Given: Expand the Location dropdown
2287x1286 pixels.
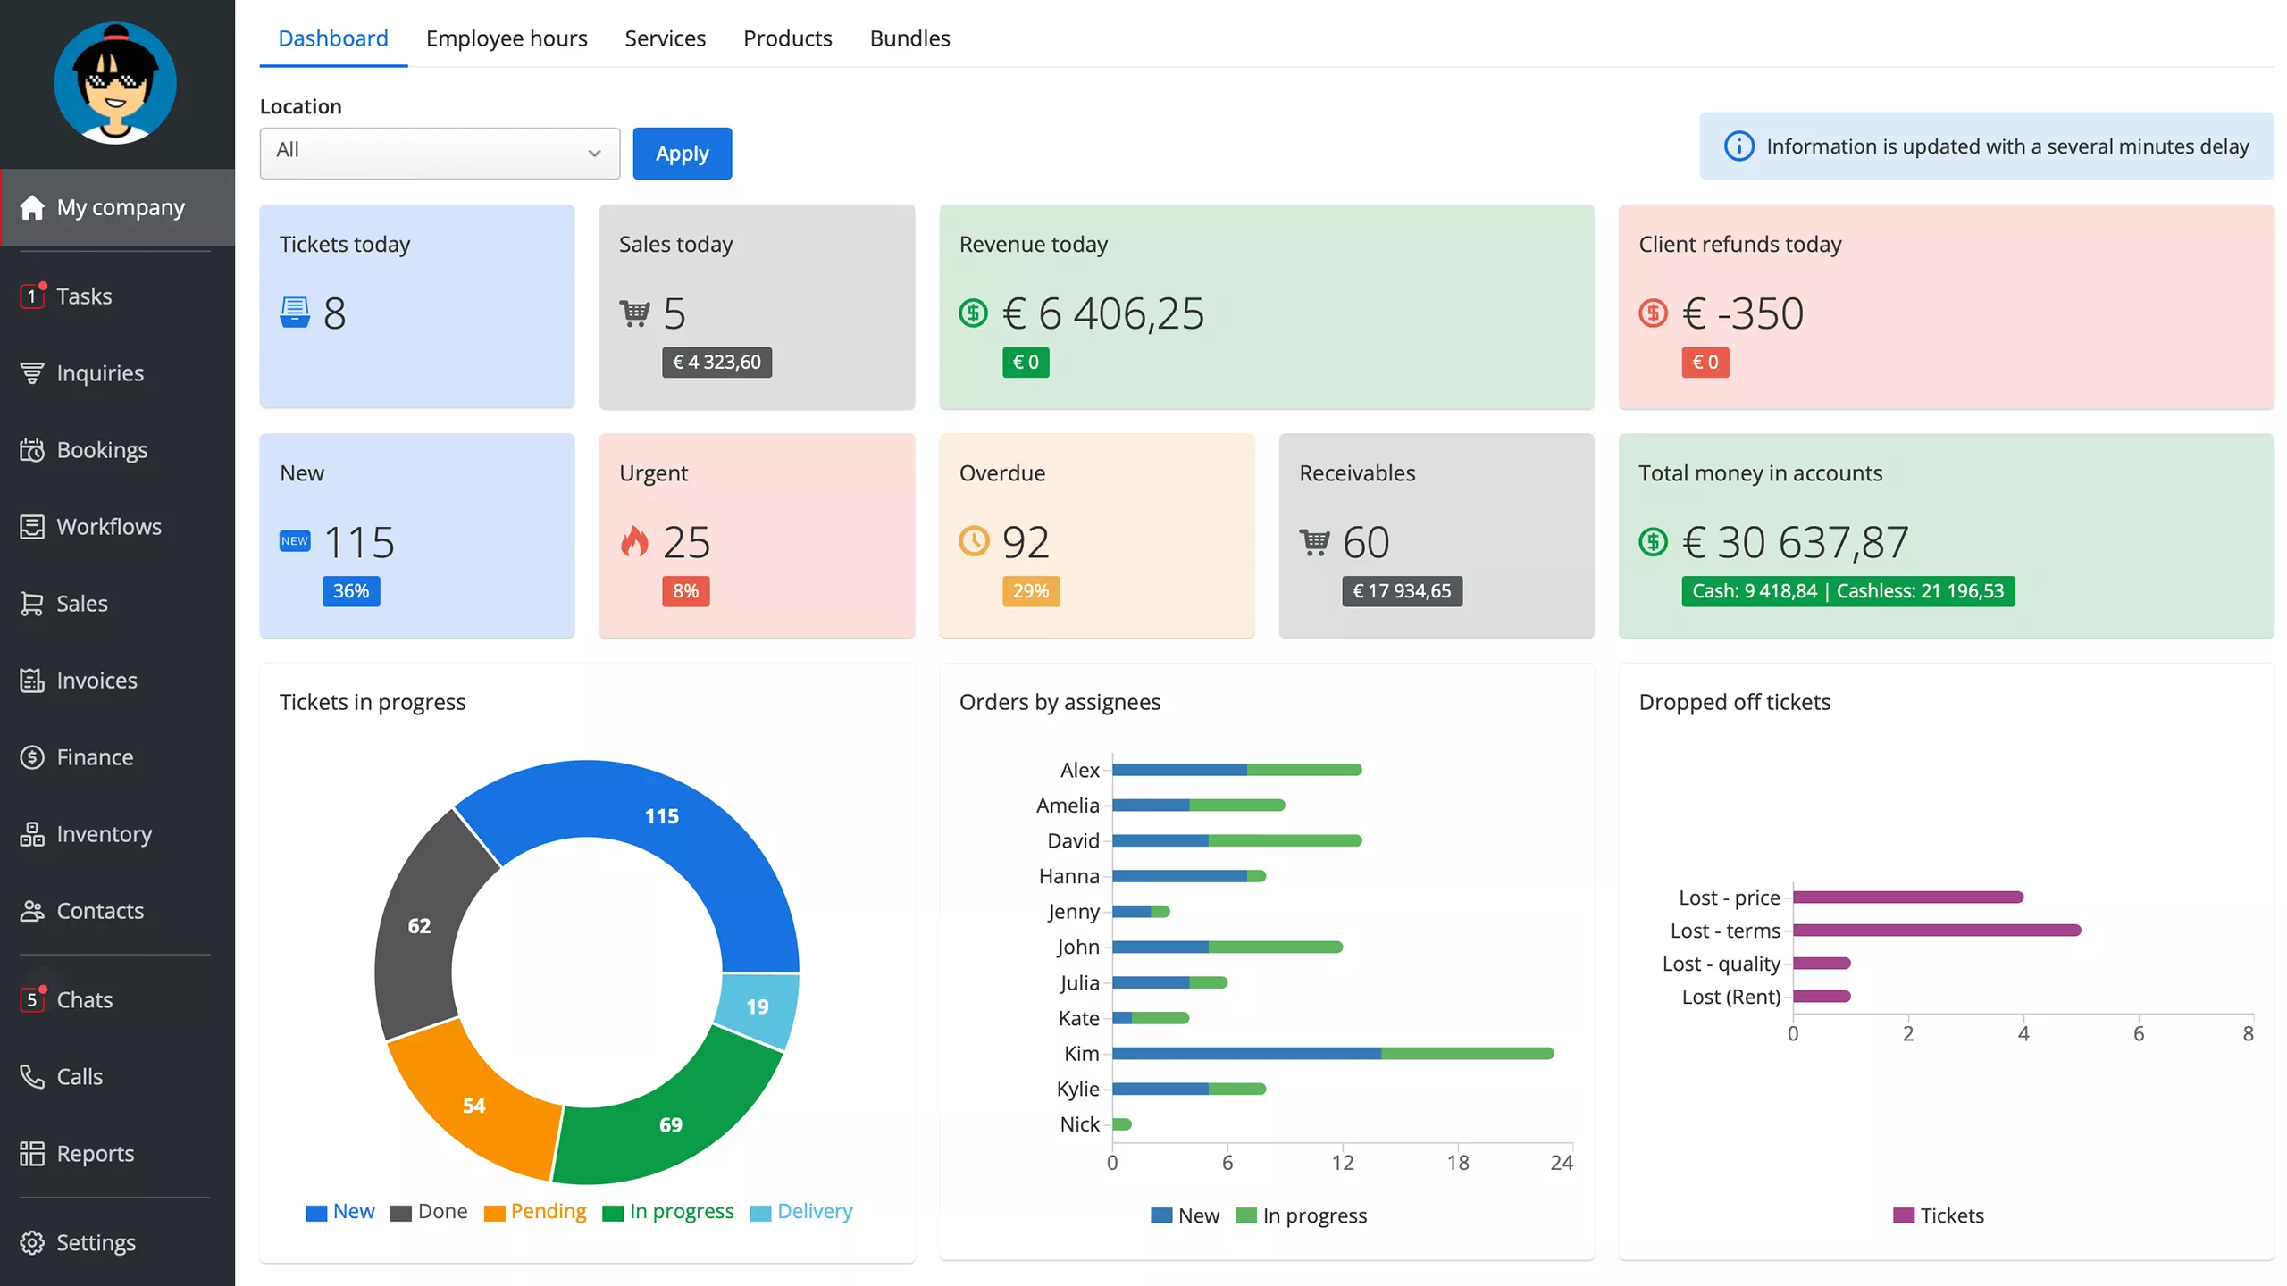Looking at the screenshot, I should (440, 153).
